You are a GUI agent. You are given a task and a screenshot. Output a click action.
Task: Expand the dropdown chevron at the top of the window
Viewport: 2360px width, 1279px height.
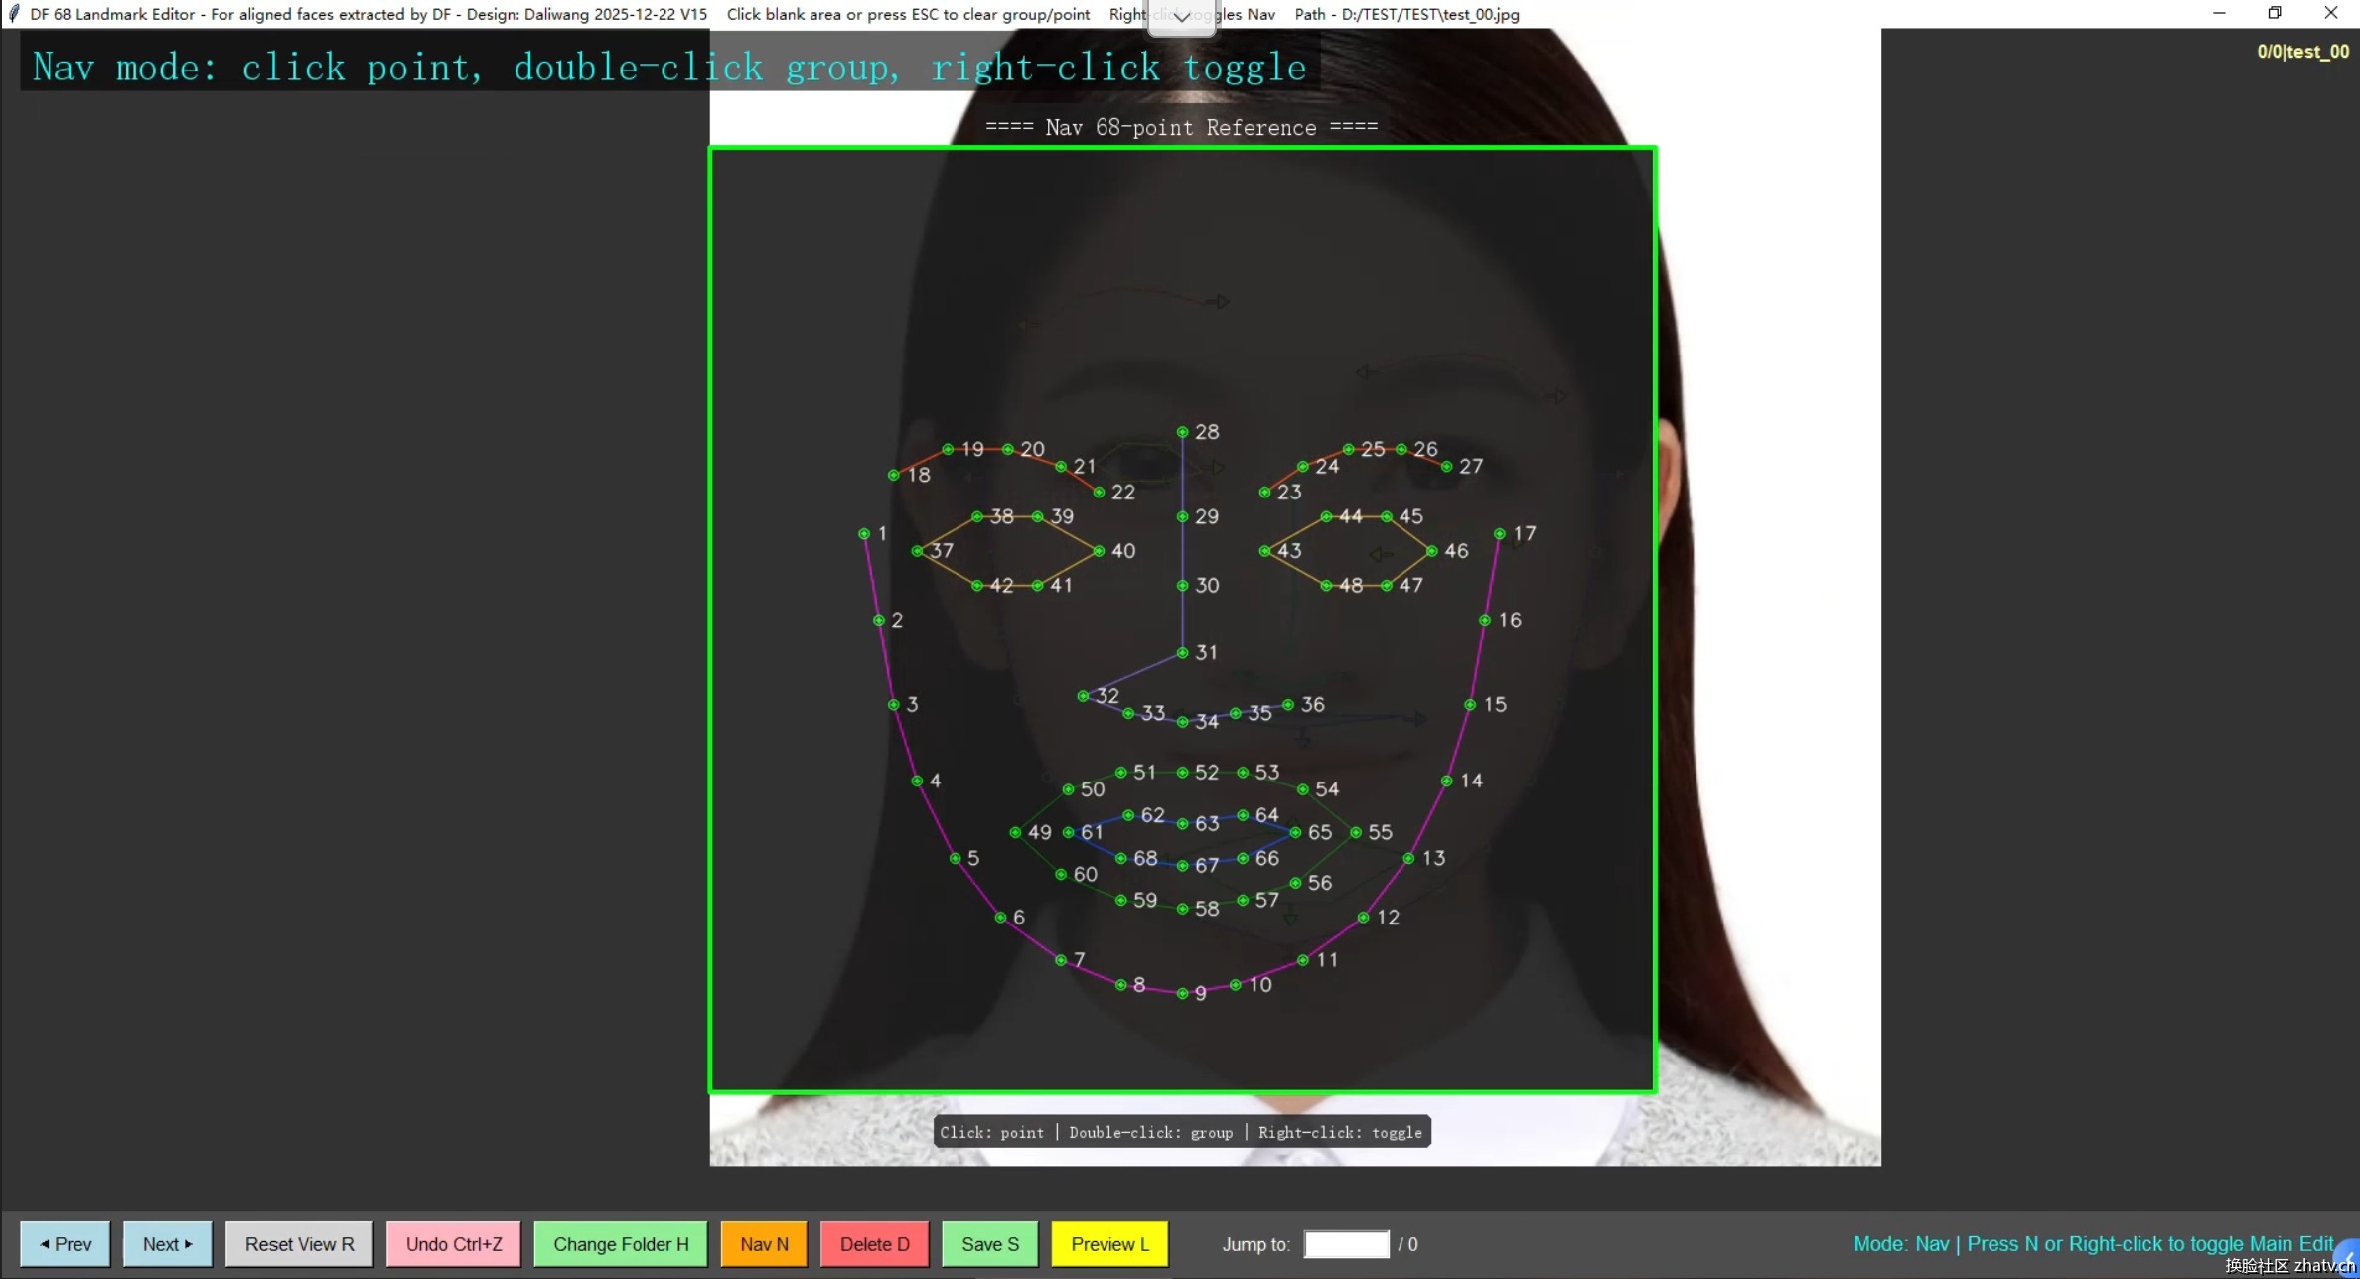1181,17
